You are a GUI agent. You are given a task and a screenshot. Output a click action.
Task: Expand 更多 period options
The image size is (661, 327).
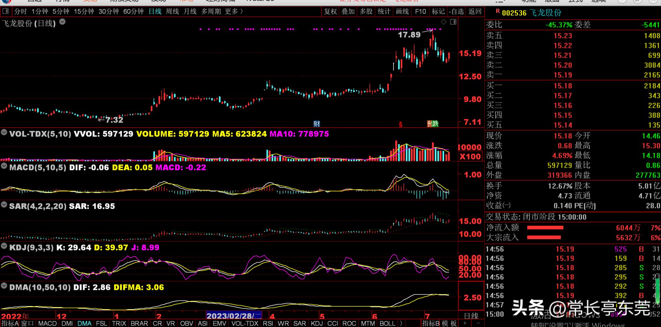(234, 11)
